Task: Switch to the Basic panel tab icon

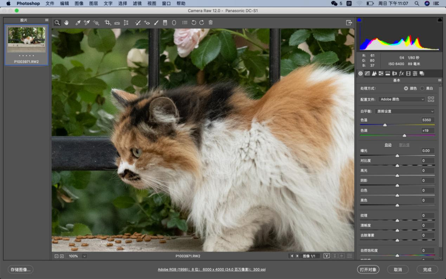Action: [361, 74]
